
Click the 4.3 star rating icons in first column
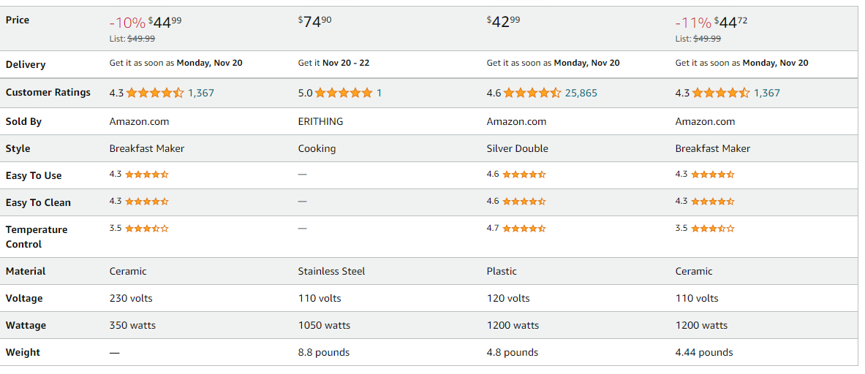pos(155,93)
